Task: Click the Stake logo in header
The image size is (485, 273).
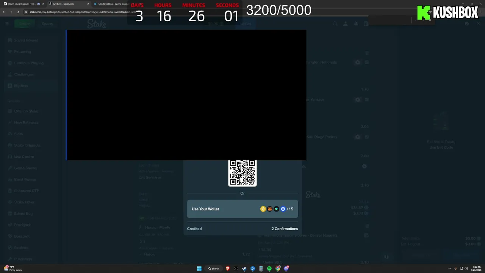Action: coord(97,24)
